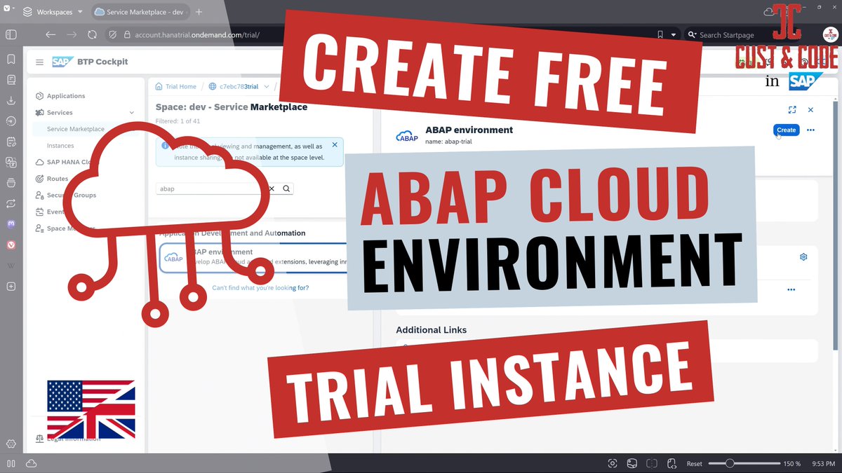Open the Workspaces dropdown

pyautogui.click(x=52, y=12)
